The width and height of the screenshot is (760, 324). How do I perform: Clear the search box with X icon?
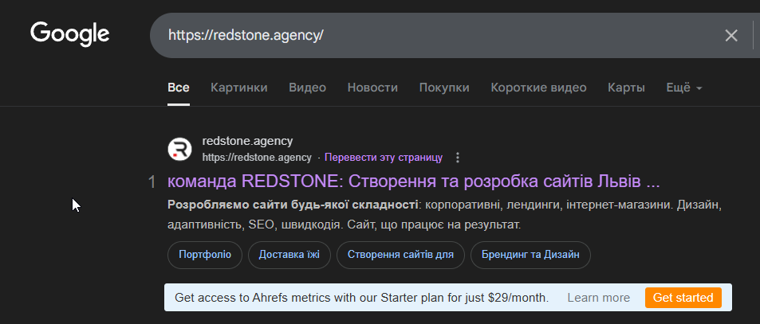(731, 35)
